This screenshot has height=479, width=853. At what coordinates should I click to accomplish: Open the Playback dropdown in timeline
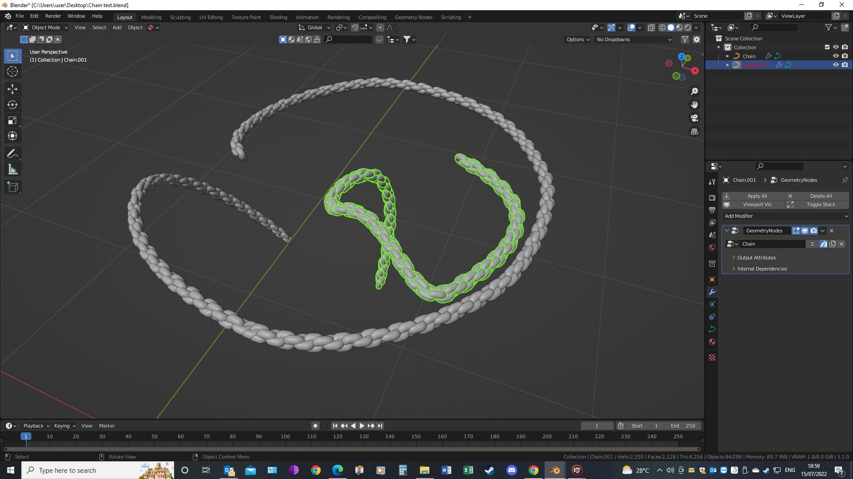point(36,426)
